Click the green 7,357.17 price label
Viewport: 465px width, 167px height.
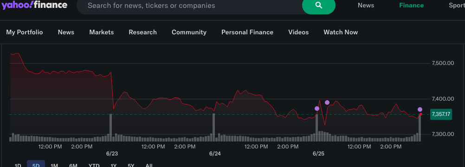(441, 114)
